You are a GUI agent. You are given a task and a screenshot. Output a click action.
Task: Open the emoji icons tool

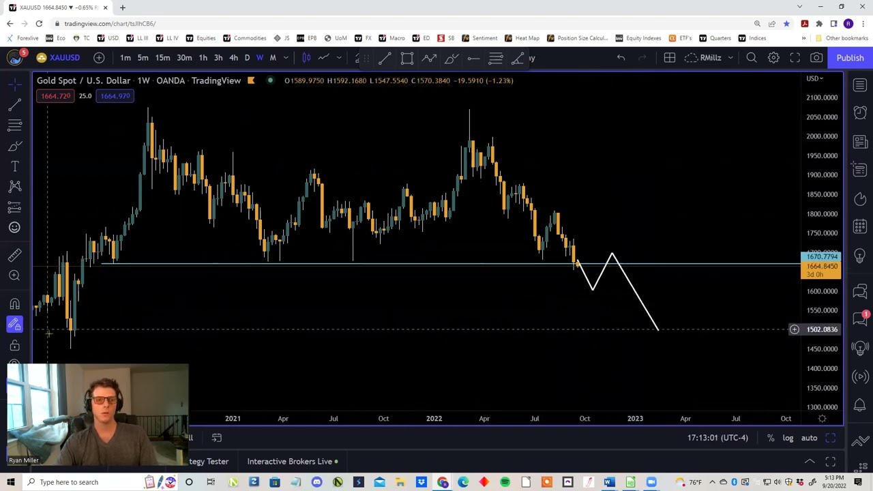pos(14,228)
